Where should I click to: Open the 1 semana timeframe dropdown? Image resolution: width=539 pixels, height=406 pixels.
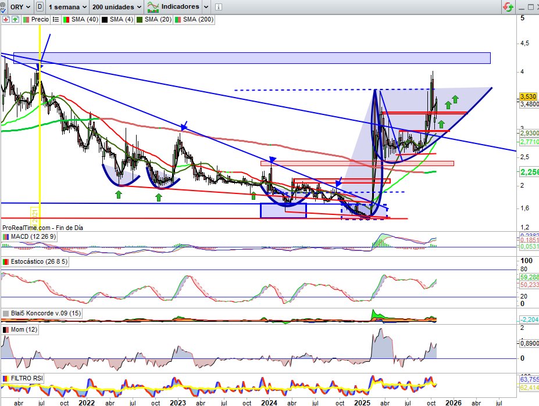[67, 7]
